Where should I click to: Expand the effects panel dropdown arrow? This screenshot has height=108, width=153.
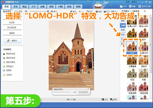click(x=145, y=11)
